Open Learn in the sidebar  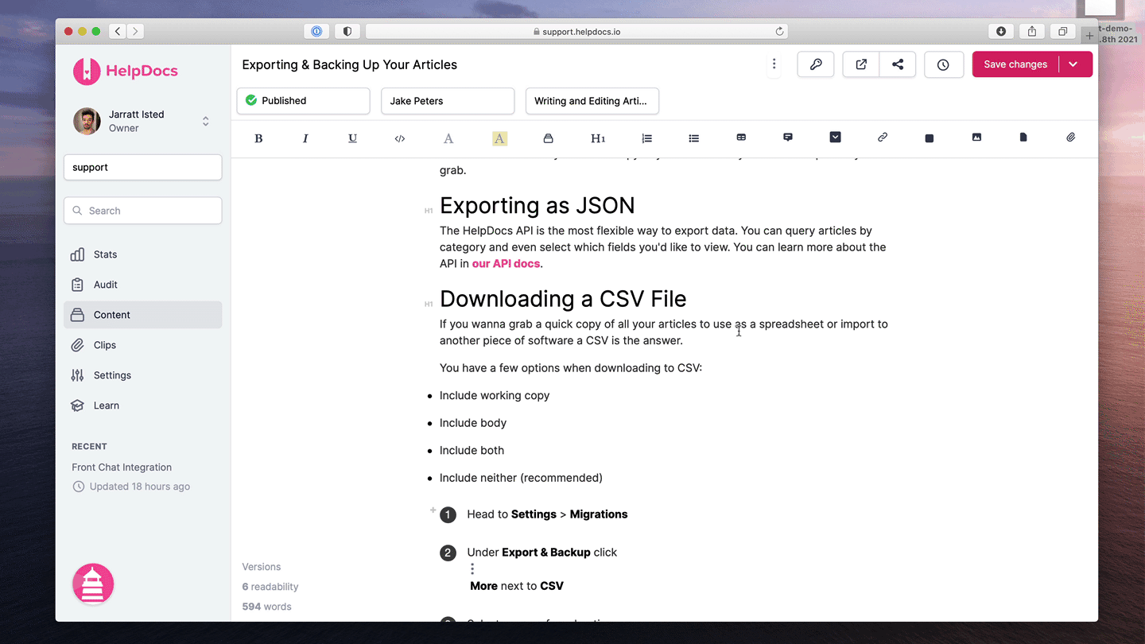point(142,405)
